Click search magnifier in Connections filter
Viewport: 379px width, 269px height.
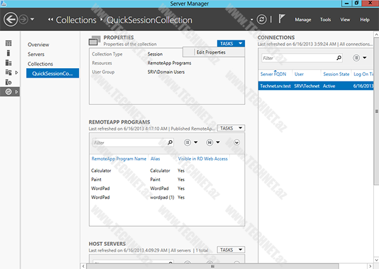(339, 57)
